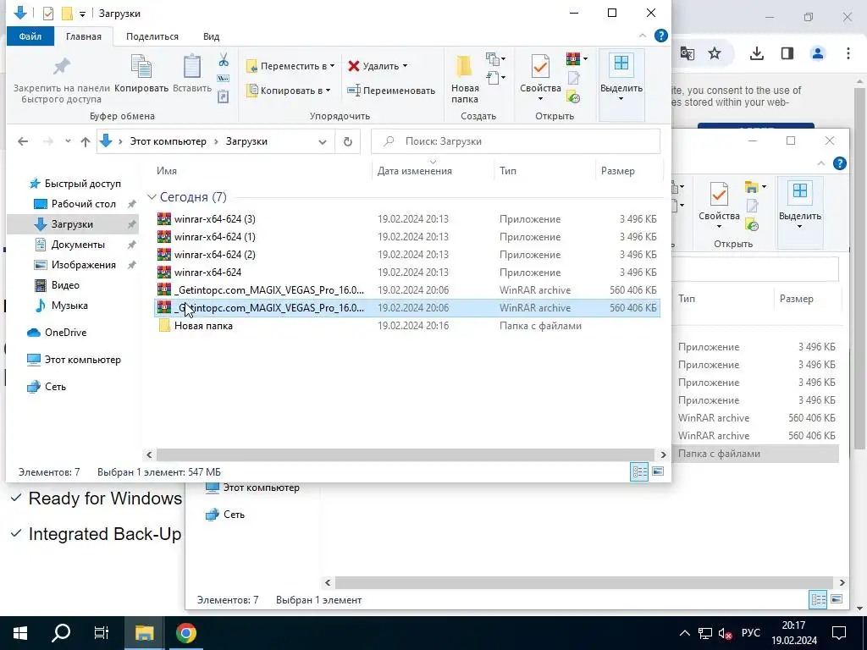Click the Paste shortcut icon

(x=224, y=96)
